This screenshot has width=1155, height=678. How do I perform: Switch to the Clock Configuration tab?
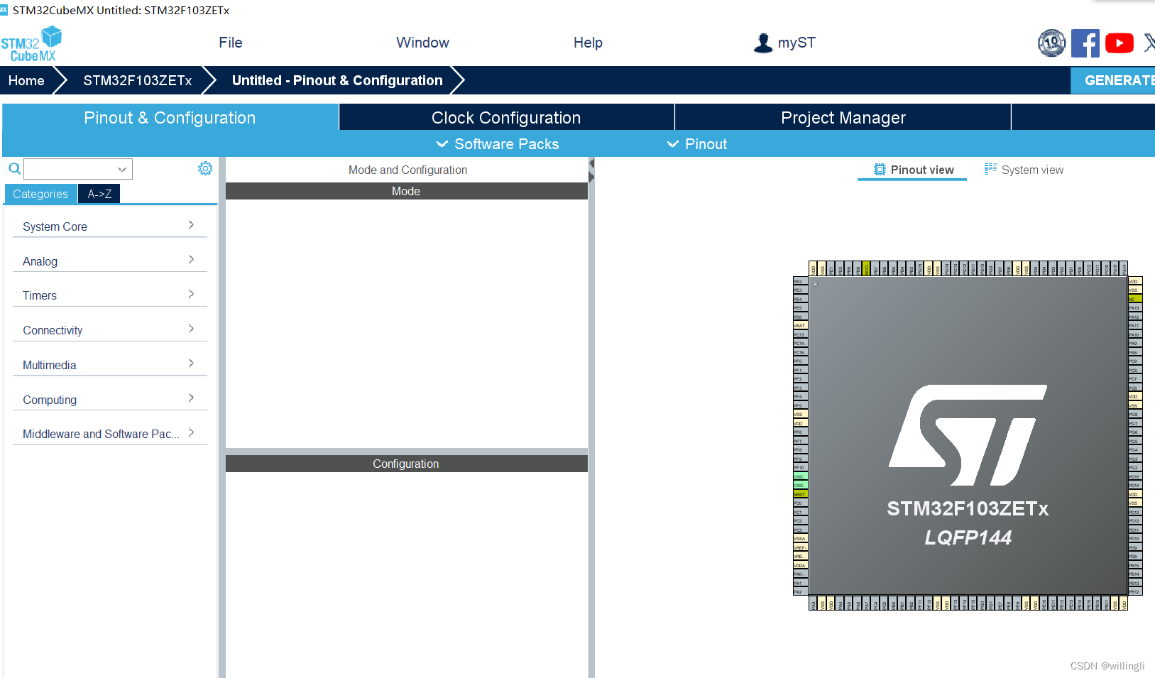[505, 117]
